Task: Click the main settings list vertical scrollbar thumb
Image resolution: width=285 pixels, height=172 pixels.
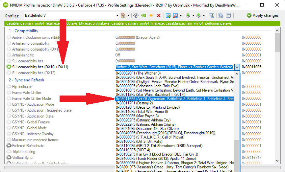Action: pyautogui.click(x=277, y=43)
